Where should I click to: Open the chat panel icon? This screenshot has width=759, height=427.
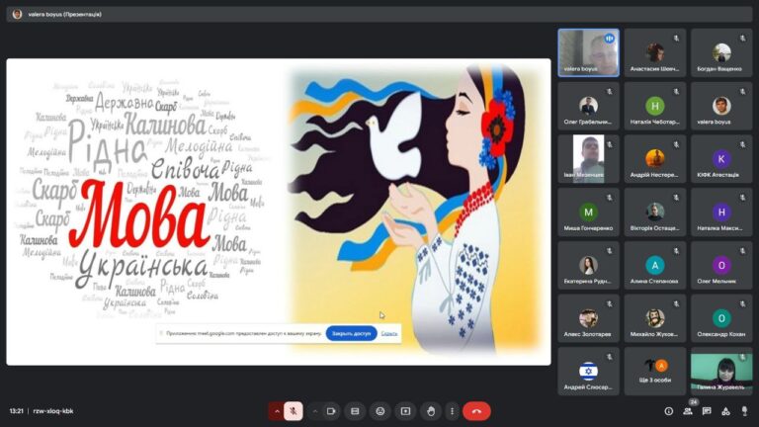point(707,411)
